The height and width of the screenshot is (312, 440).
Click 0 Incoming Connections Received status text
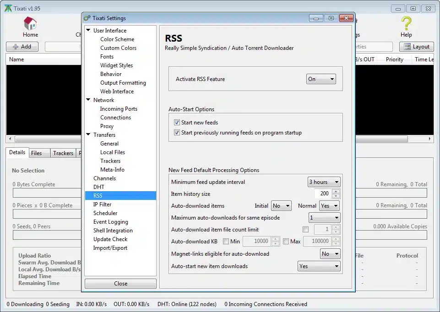[266, 304]
